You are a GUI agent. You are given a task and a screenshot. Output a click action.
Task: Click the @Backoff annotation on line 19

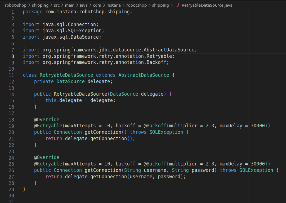click(x=155, y=126)
